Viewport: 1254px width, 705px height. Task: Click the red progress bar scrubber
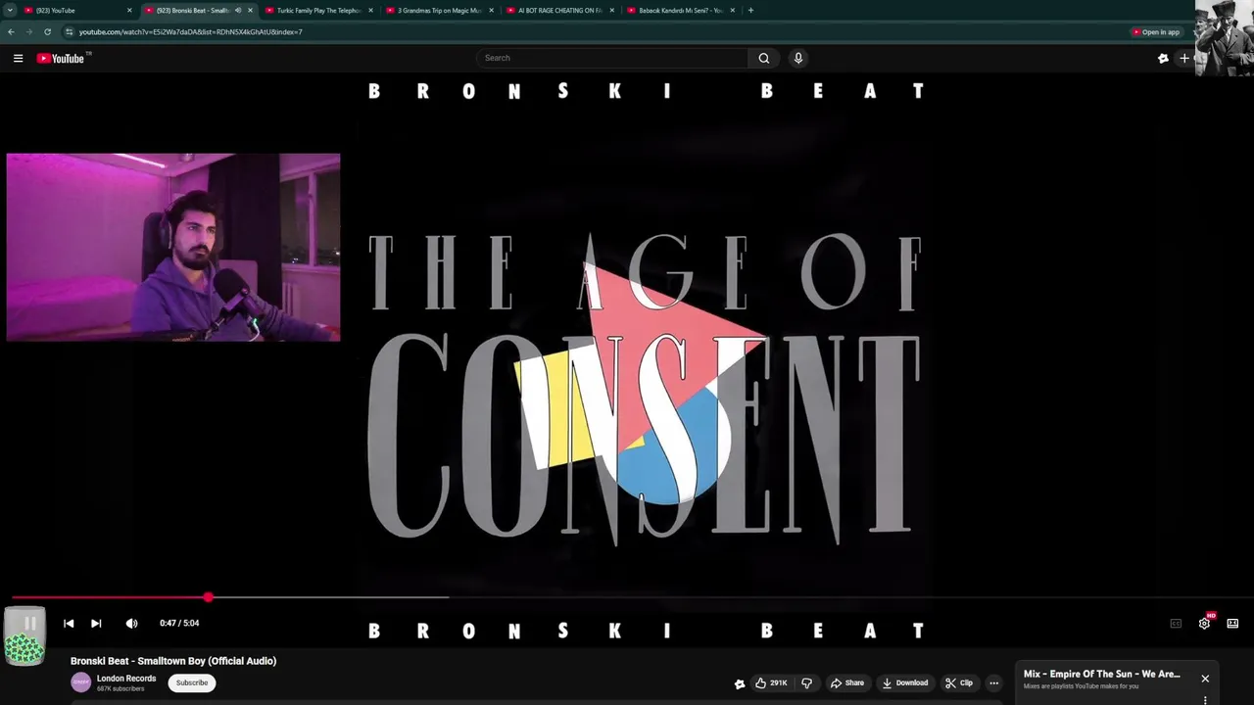coord(208,596)
